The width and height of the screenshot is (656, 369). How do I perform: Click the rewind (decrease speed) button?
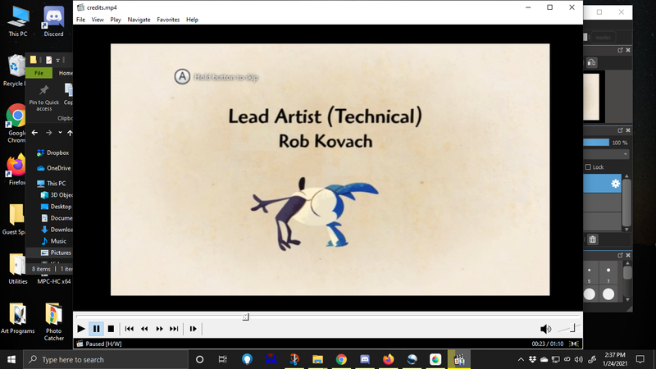pos(144,329)
